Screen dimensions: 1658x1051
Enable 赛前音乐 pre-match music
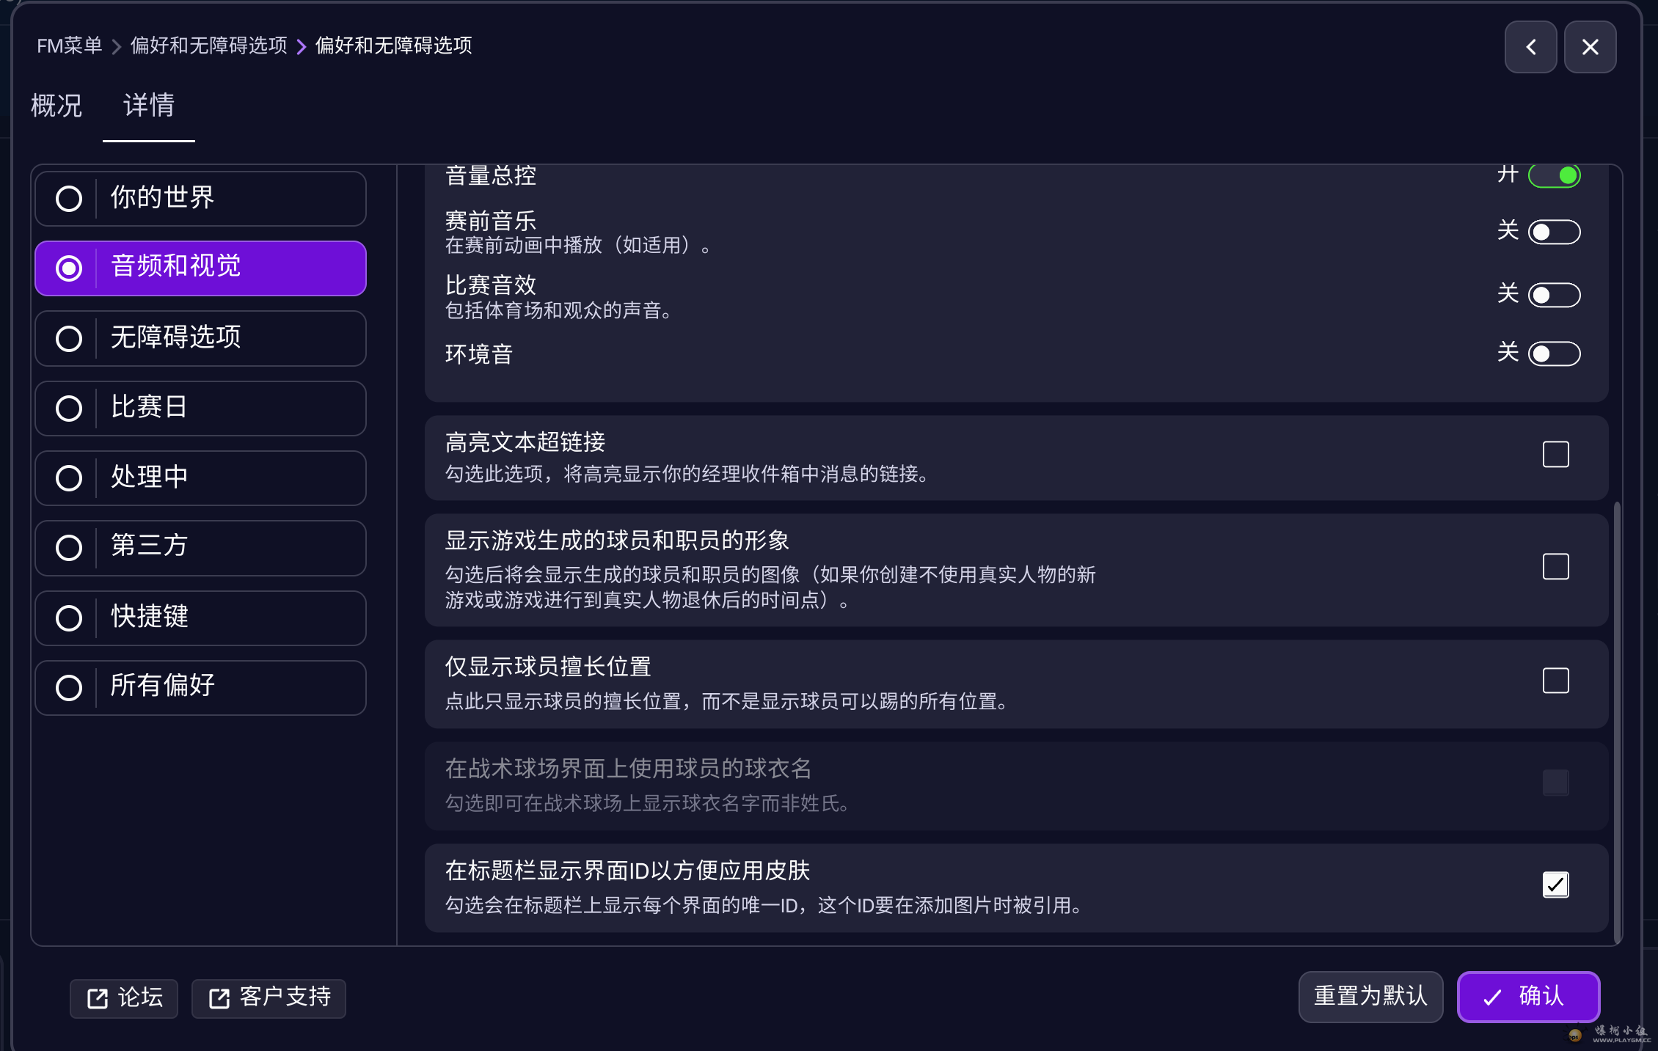tap(1555, 232)
